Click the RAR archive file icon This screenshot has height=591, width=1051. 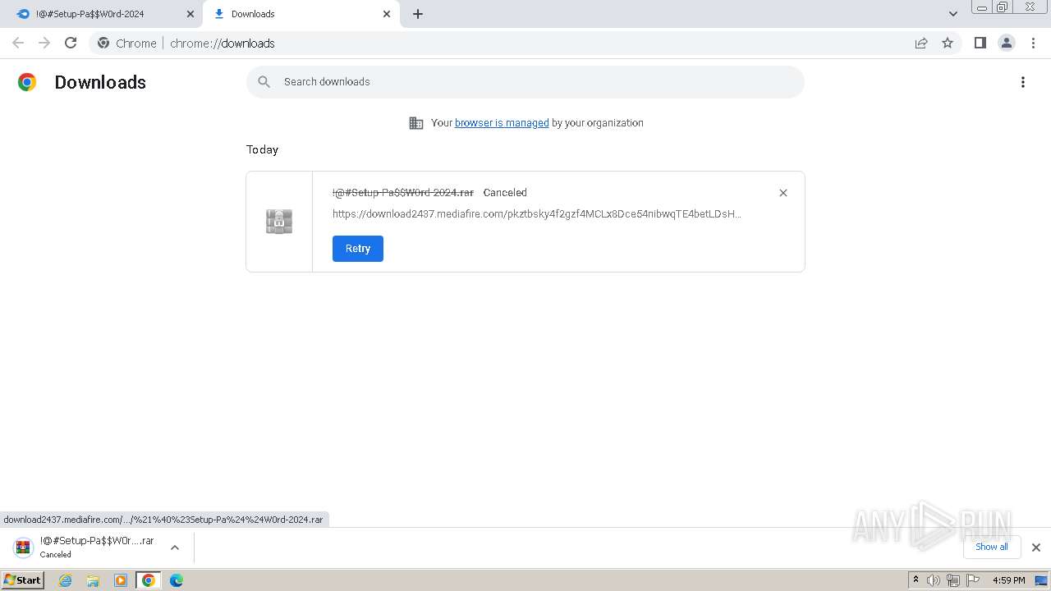click(279, 222)
